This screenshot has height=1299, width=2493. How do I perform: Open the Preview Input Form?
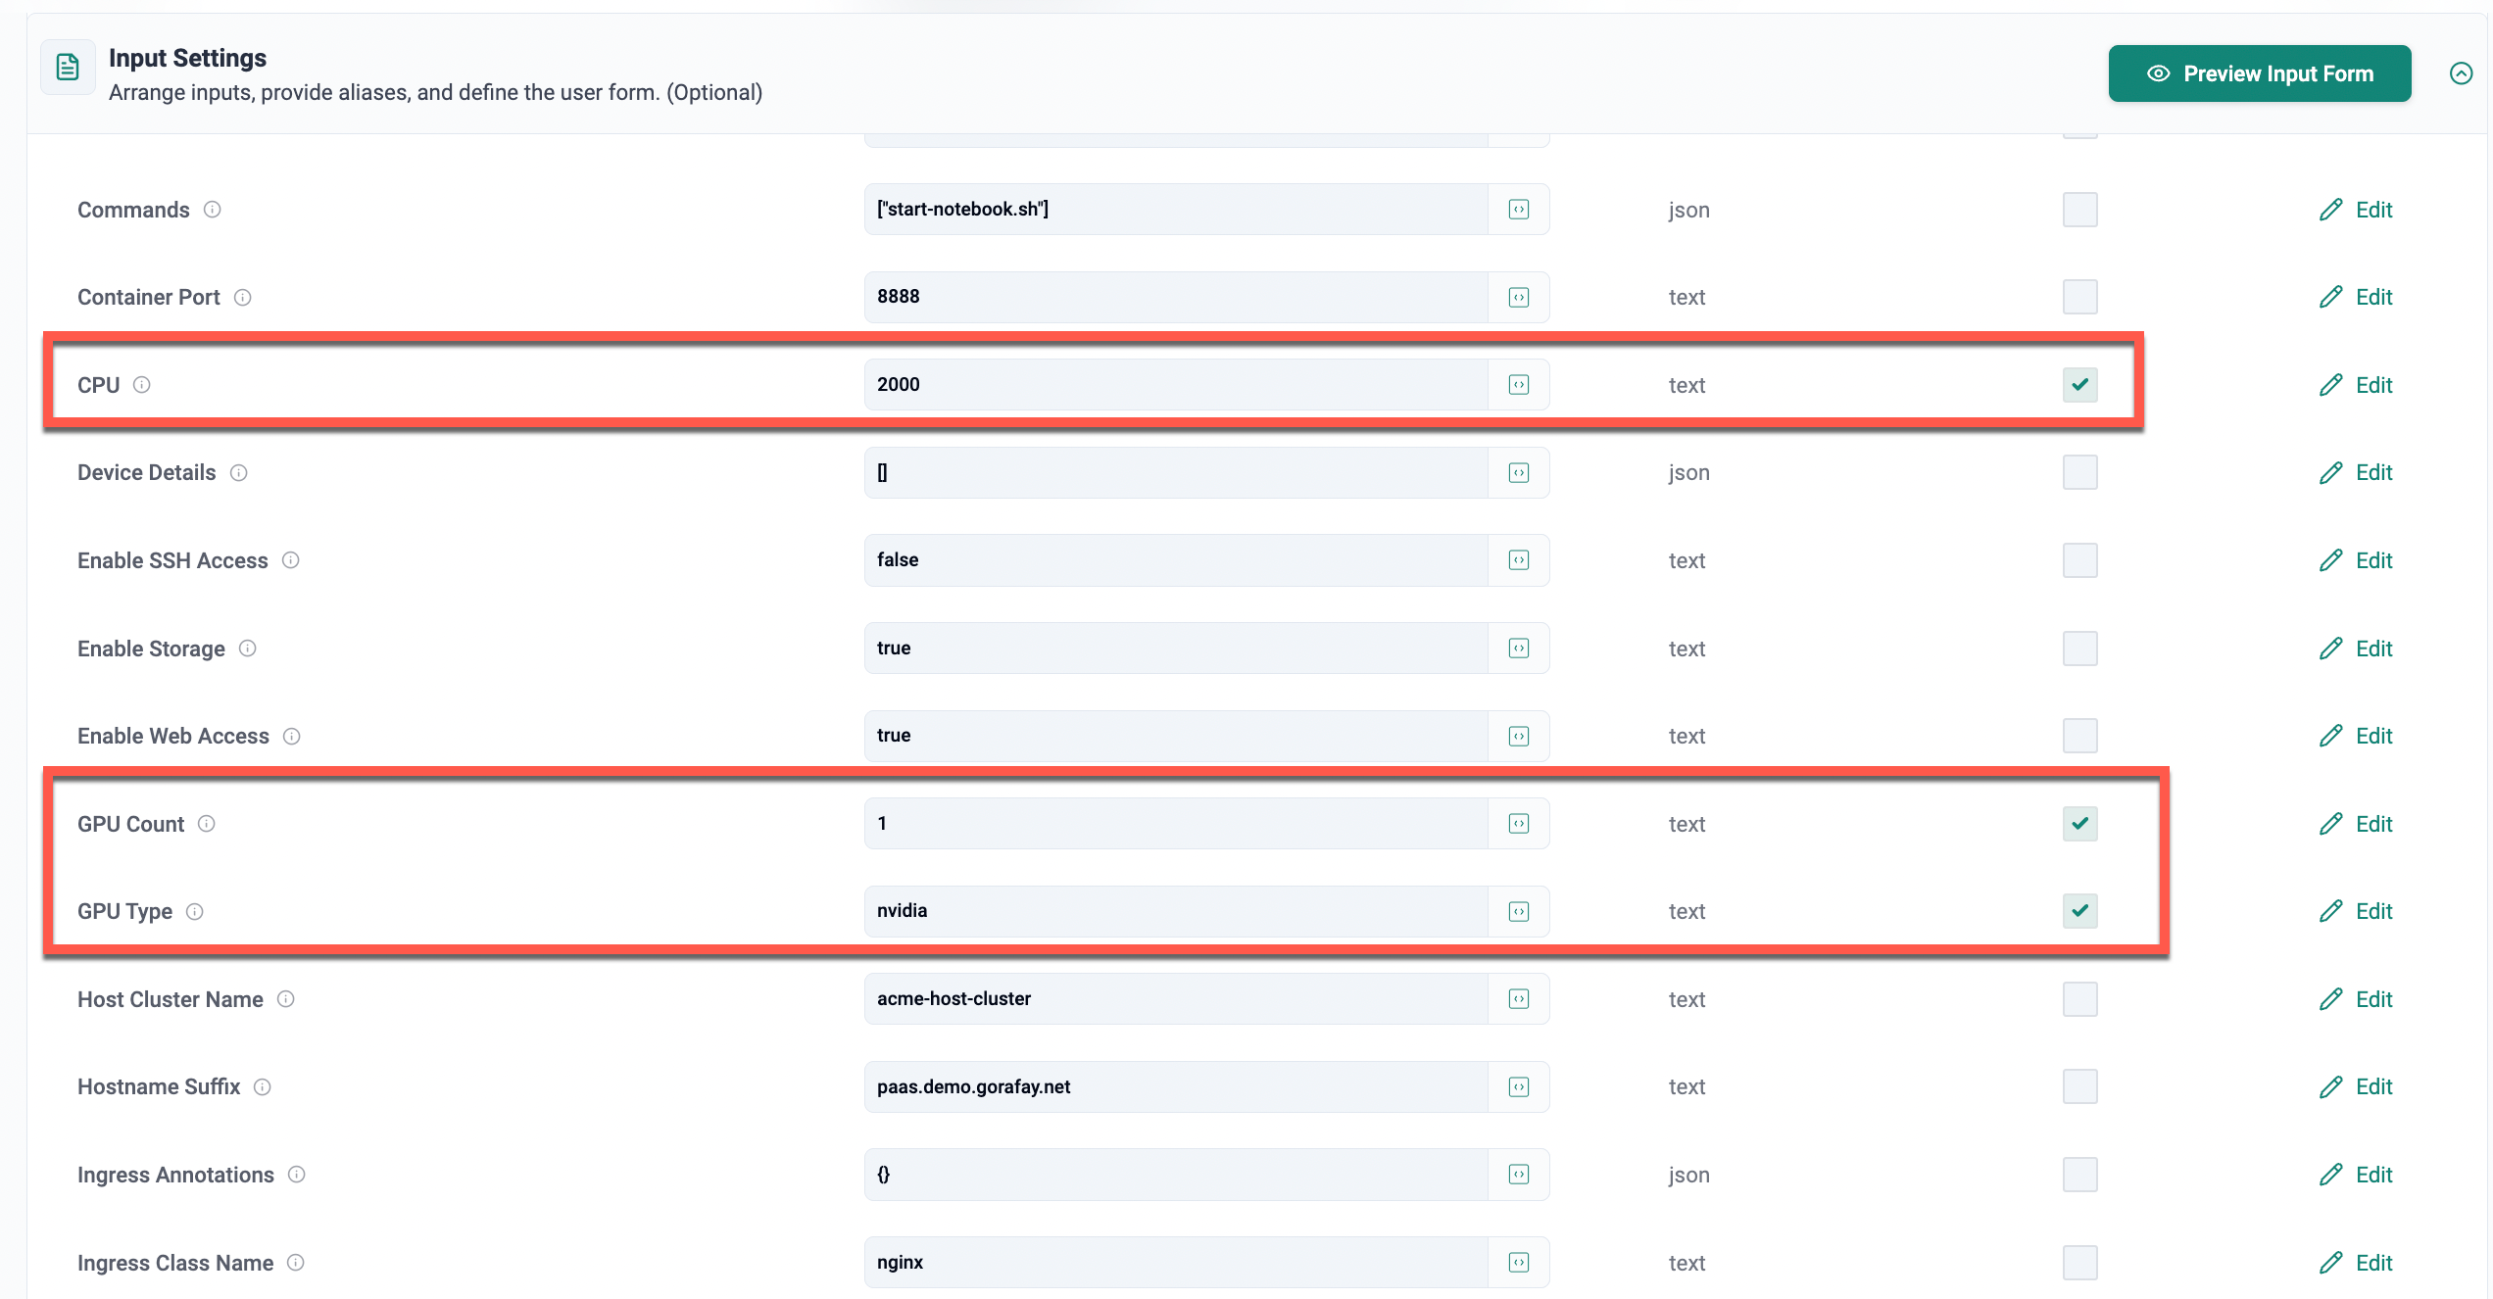point(2259,73)
